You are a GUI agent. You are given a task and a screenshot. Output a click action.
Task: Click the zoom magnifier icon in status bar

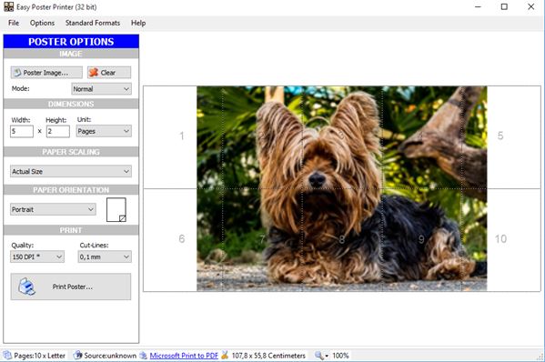(x=318, y=356)
